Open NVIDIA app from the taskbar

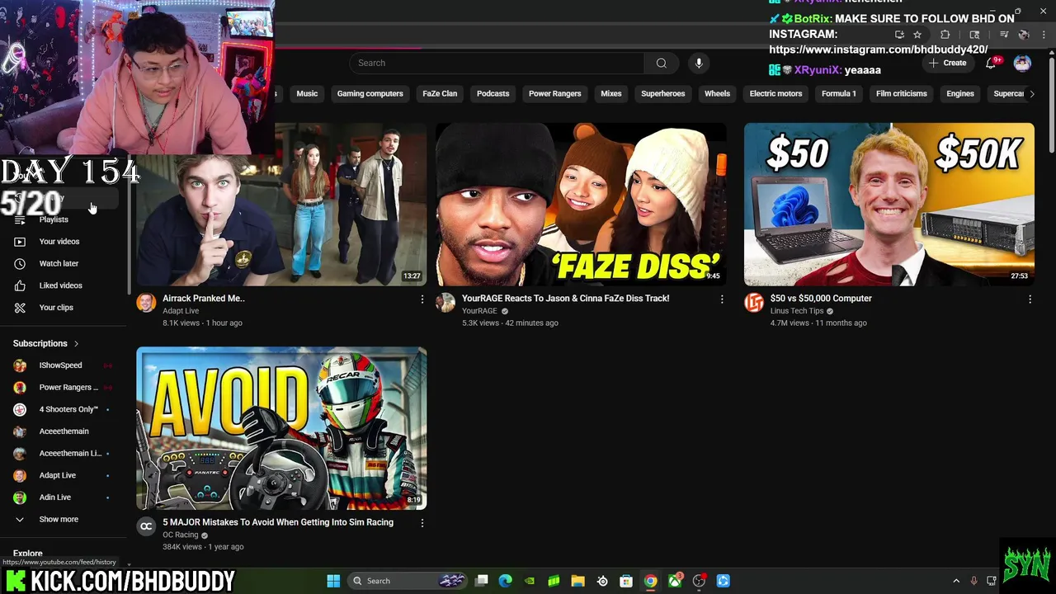coord(530,581)
